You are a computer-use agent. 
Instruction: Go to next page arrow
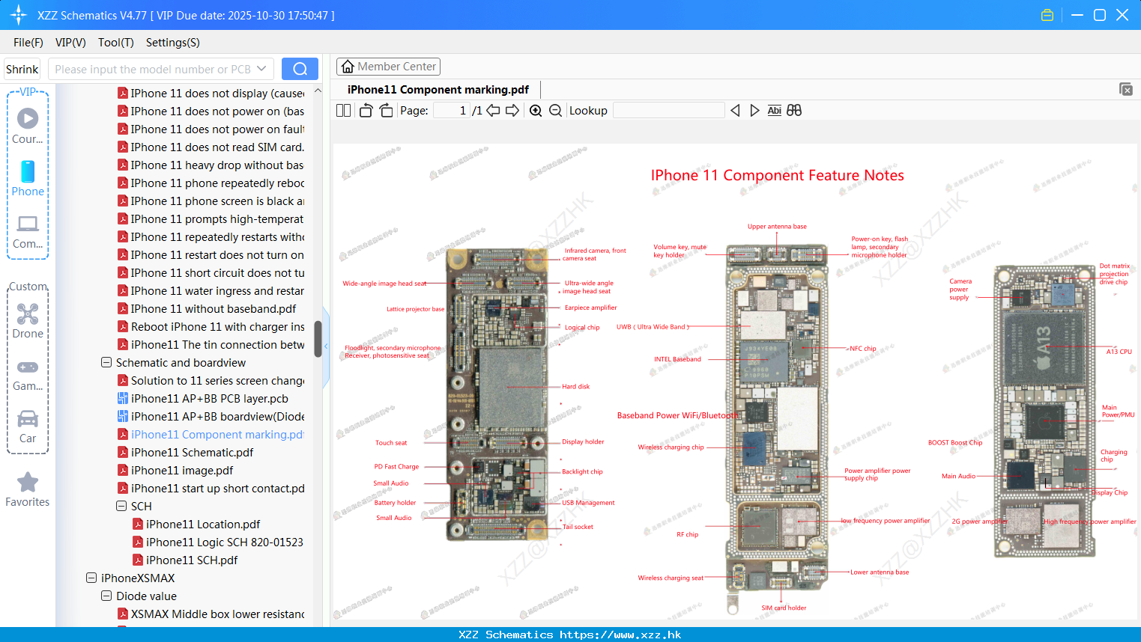click(512, 111)
